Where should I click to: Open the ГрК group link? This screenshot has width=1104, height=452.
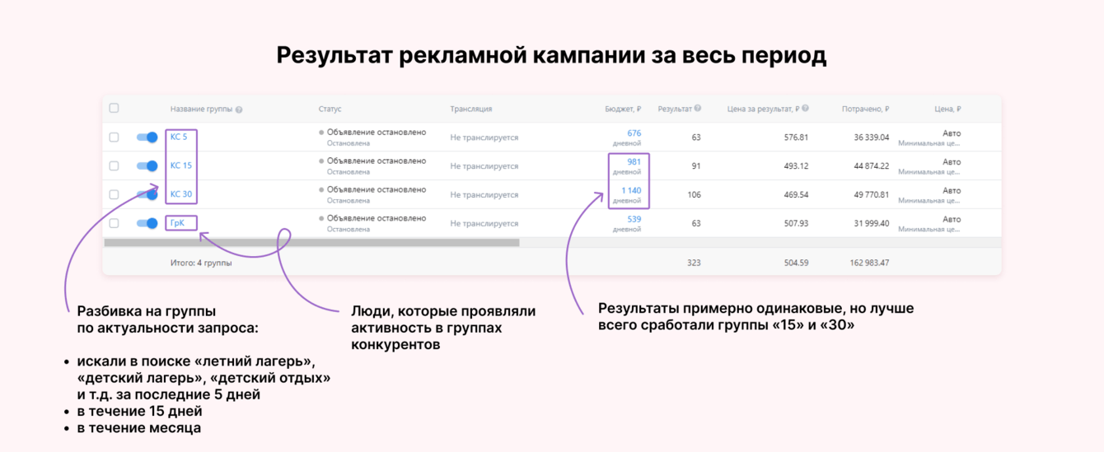tap(177, 223)
